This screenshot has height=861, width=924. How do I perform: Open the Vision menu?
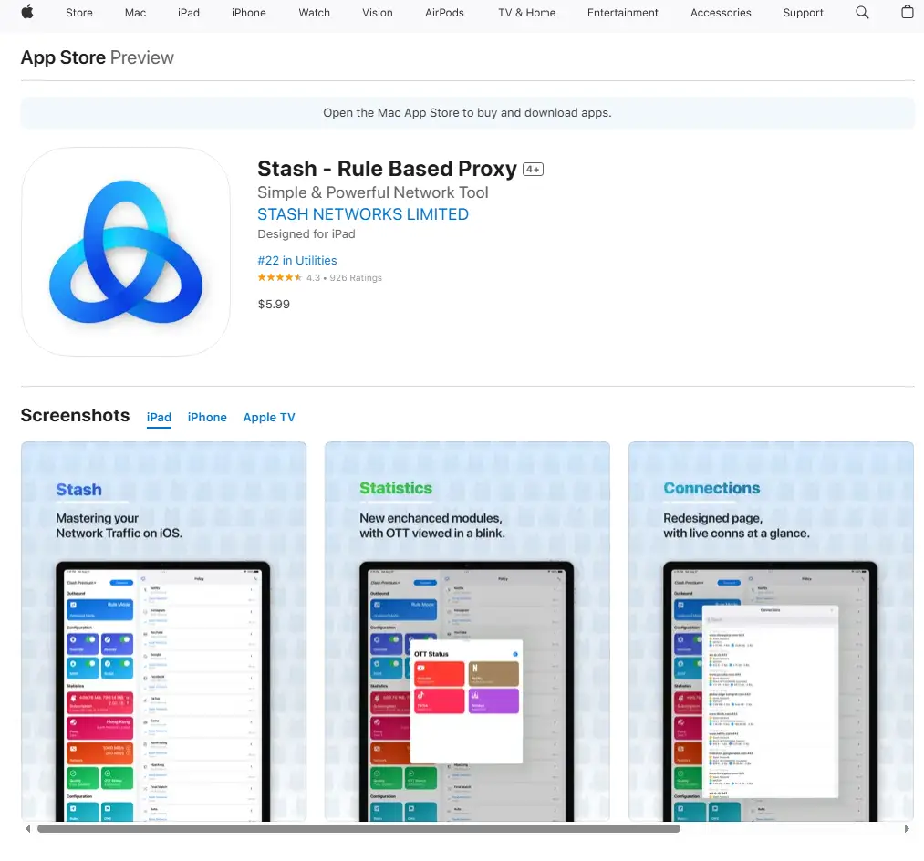(x=377, y=13)
